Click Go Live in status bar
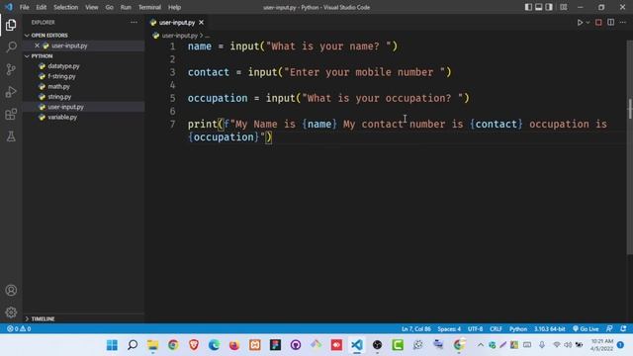Screen dimensions: 633x356 click(586, 329)
